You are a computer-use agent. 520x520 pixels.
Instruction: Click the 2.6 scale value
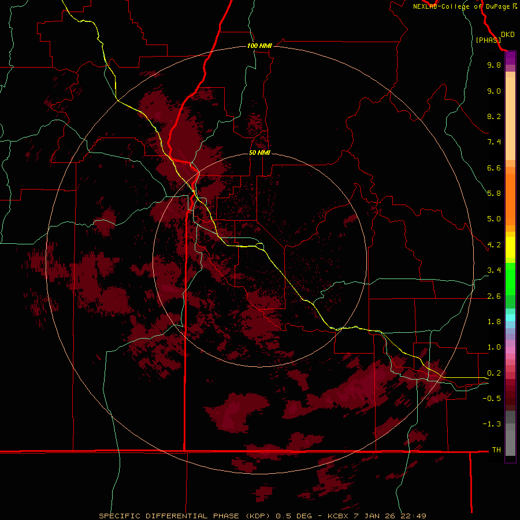point(494,296)
